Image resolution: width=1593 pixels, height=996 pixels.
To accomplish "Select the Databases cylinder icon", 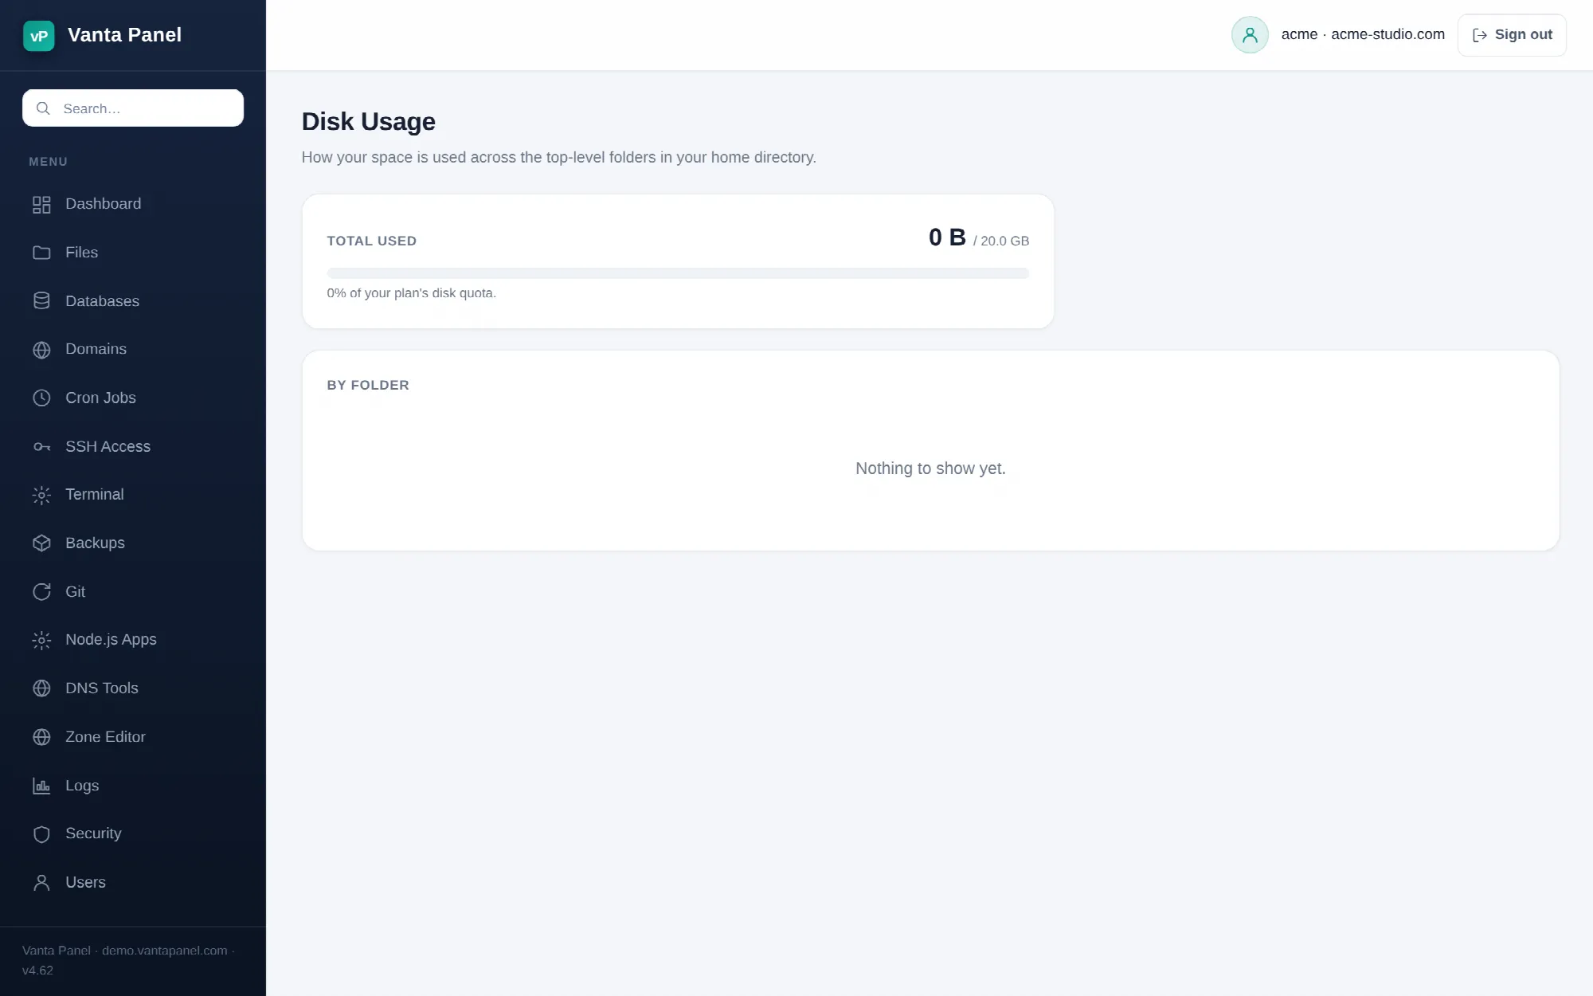I will (41, 301).
